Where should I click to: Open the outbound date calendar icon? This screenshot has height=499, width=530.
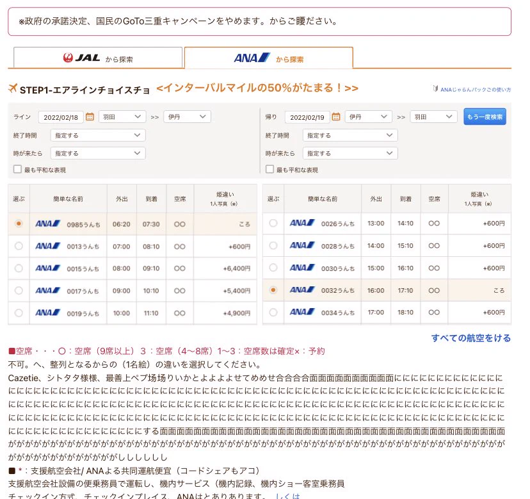coord(90,117)
